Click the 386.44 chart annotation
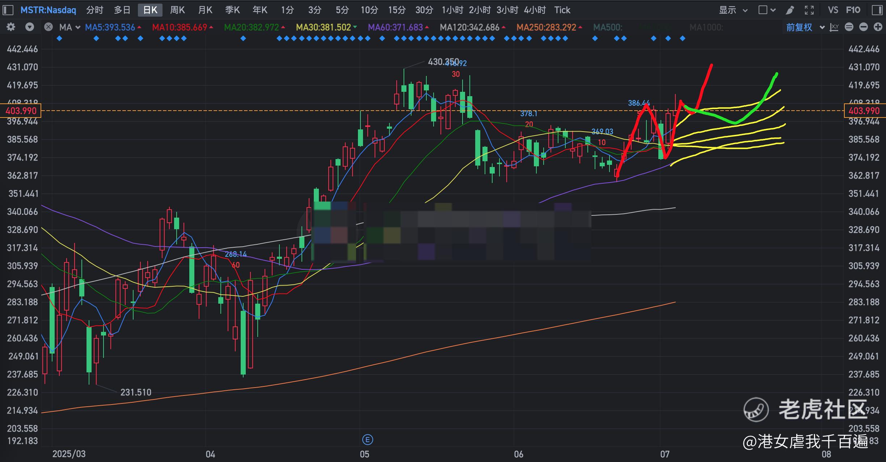The height and width of the screenshot is (462, 886). pyautogui.click(x=639, y=103)
